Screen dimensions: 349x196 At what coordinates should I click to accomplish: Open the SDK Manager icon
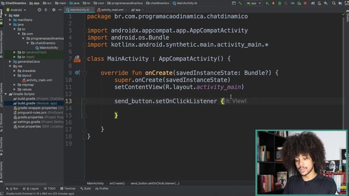point(326,3)
